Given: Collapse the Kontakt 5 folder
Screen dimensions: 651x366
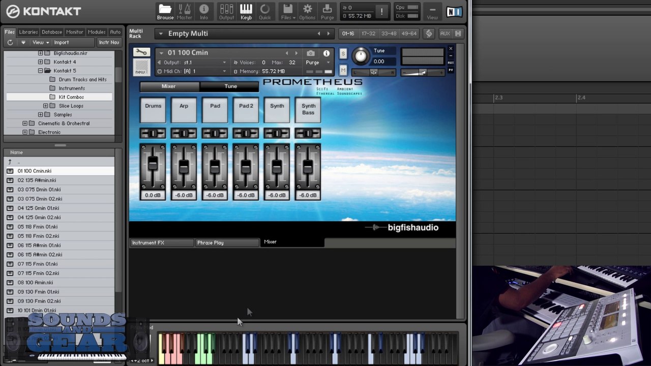Looking at the screenshot, I should tap(40, 71).
